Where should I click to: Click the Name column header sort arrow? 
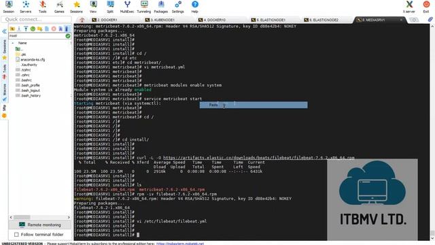click(13, 43)
